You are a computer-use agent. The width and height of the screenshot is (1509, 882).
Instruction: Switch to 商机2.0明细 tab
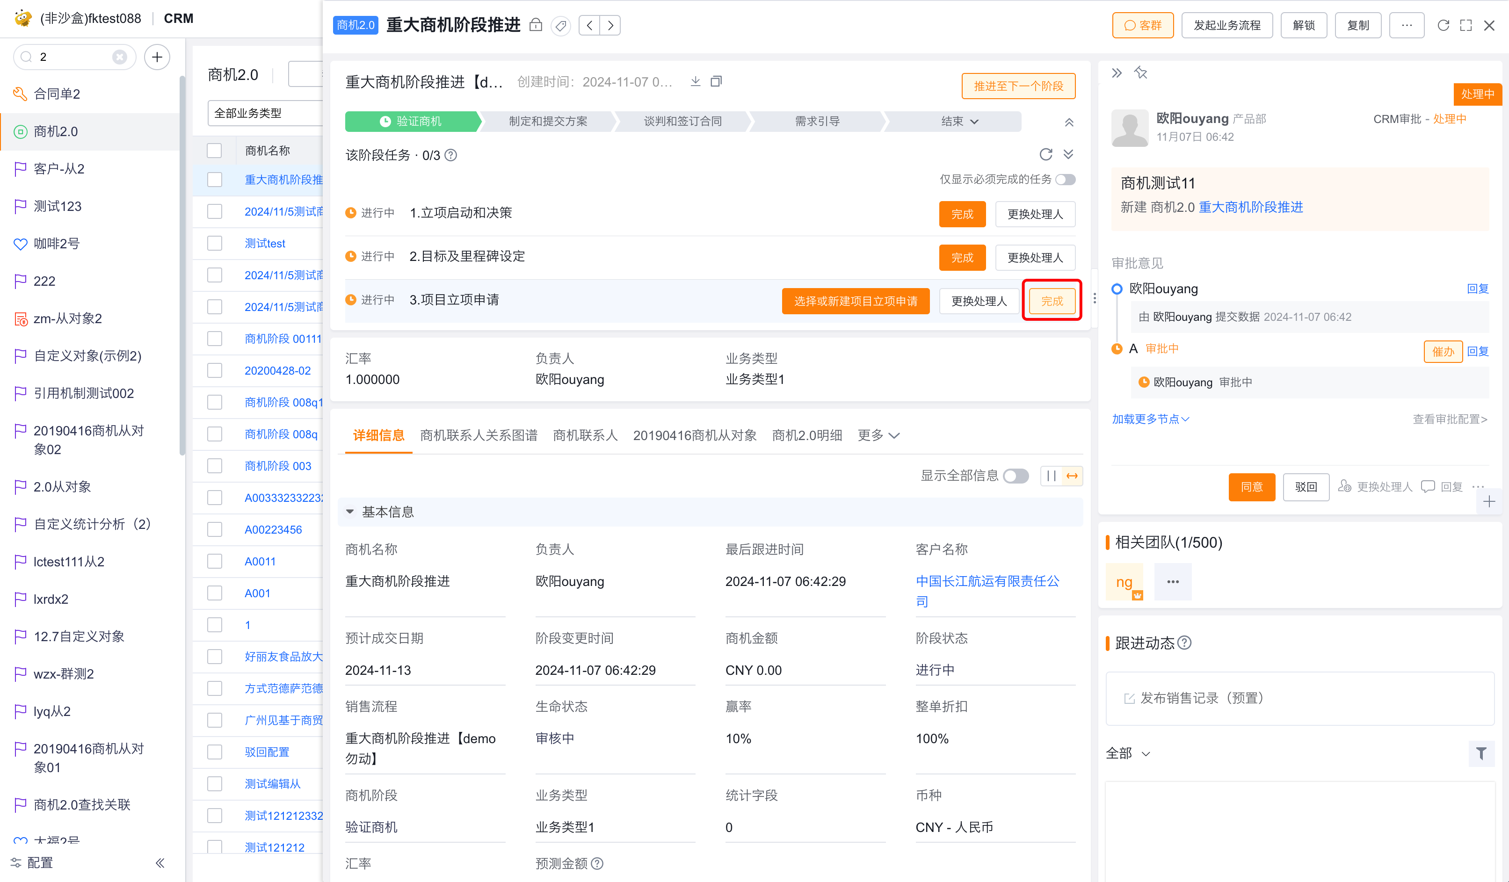[806, 435]
